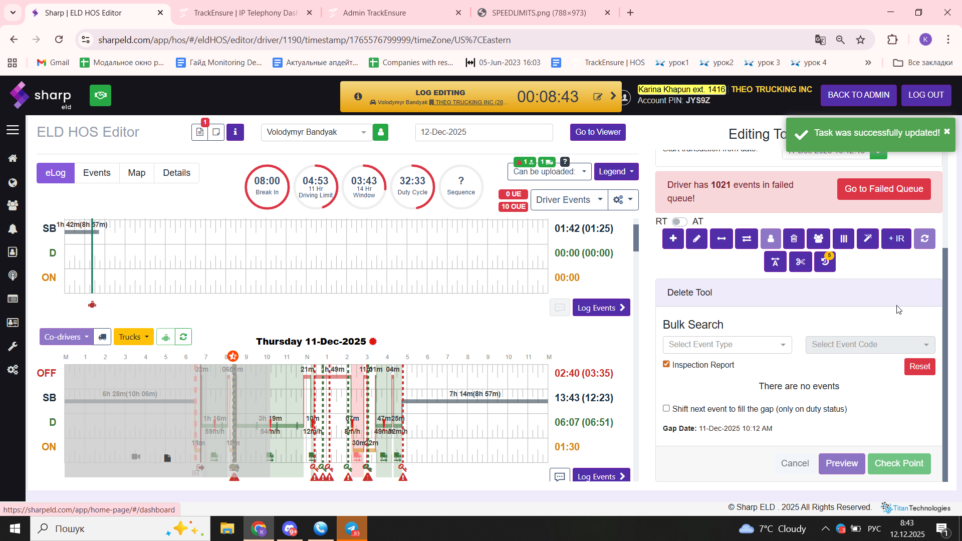Select the scissors cut tool
Screen dimensions: 962x541
click(x=800, y=262)
